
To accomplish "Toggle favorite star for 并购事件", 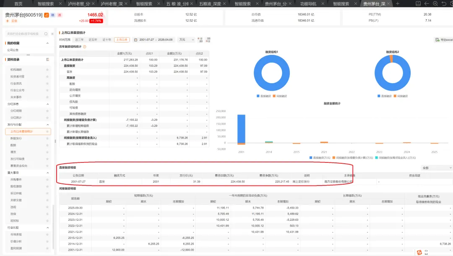I will pyautogui.click(x=47, y=180).
